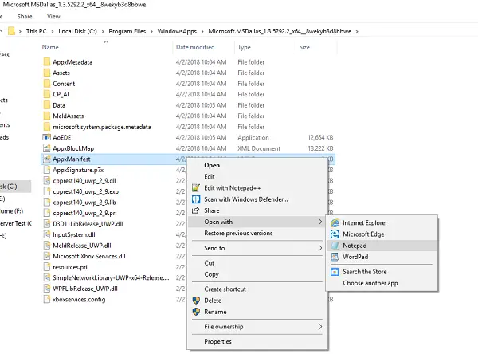
Task: Click the AppxSignature.p7x file icon
Action: tap(47, 170)
